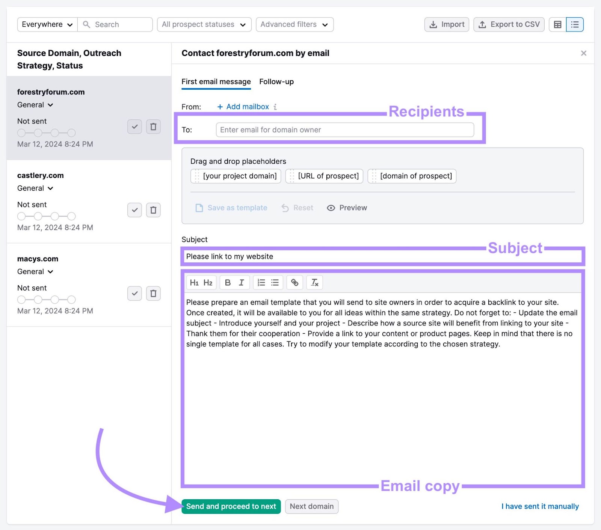Insert a numbered list in the email body
601x530 pixels.
point(261,282)
